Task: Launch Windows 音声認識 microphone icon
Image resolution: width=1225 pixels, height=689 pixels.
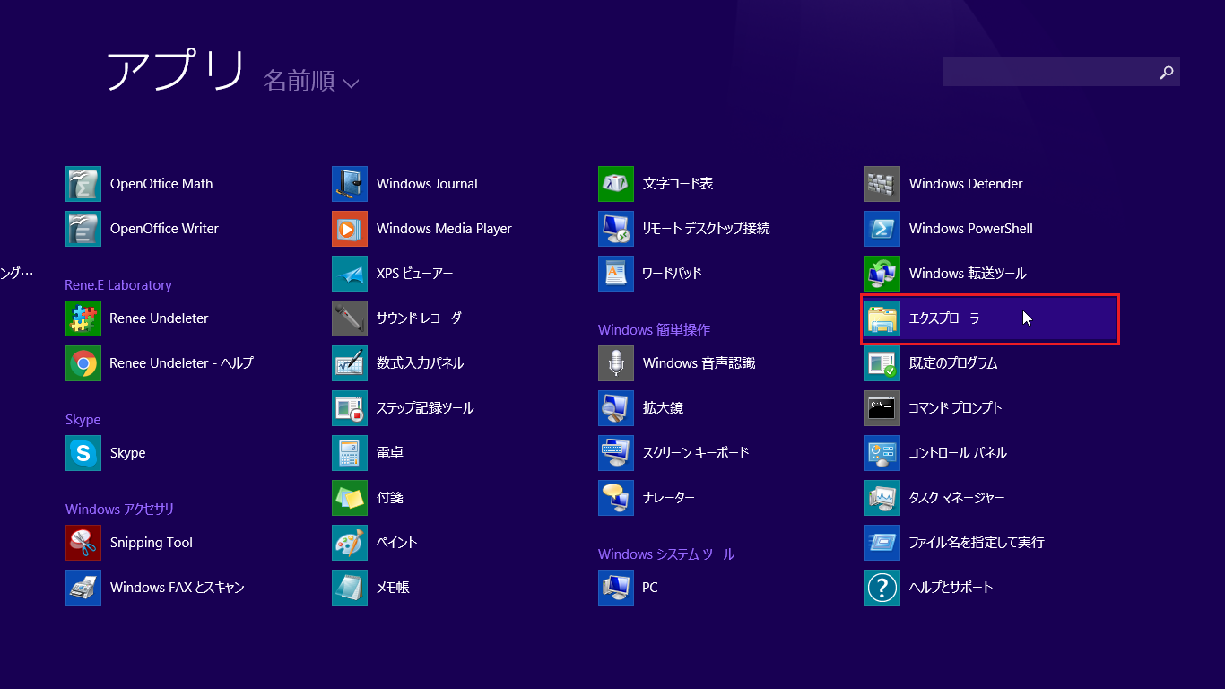Action: click(x=616, y=363)
